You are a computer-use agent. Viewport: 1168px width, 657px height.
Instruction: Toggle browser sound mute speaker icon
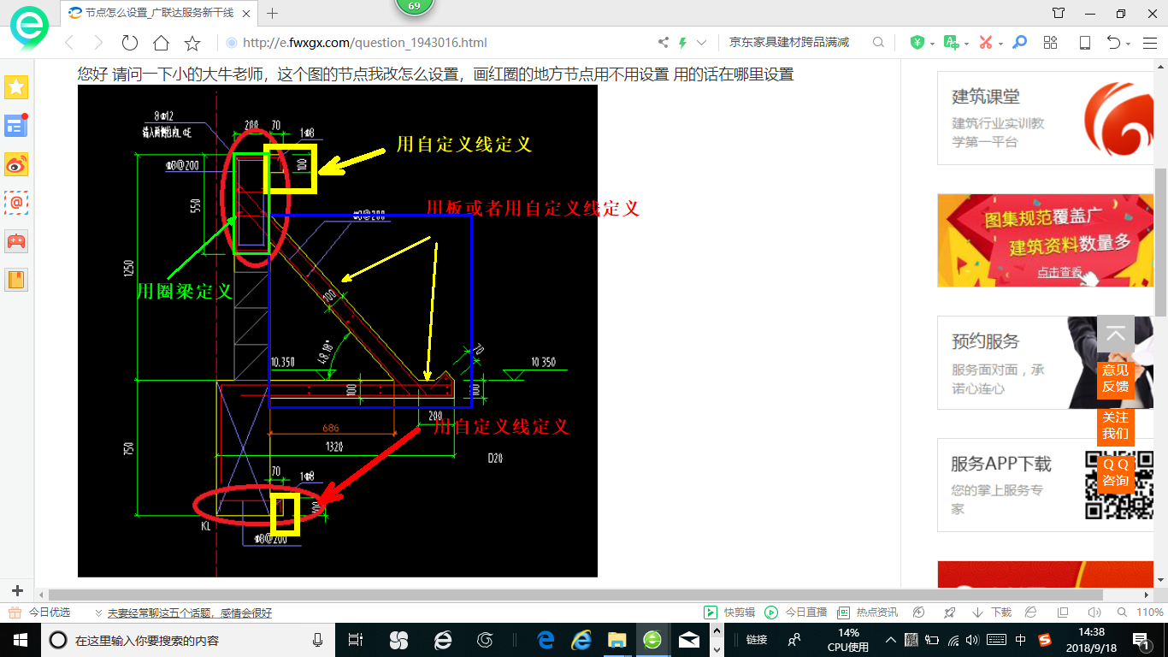pos(1094,613)
